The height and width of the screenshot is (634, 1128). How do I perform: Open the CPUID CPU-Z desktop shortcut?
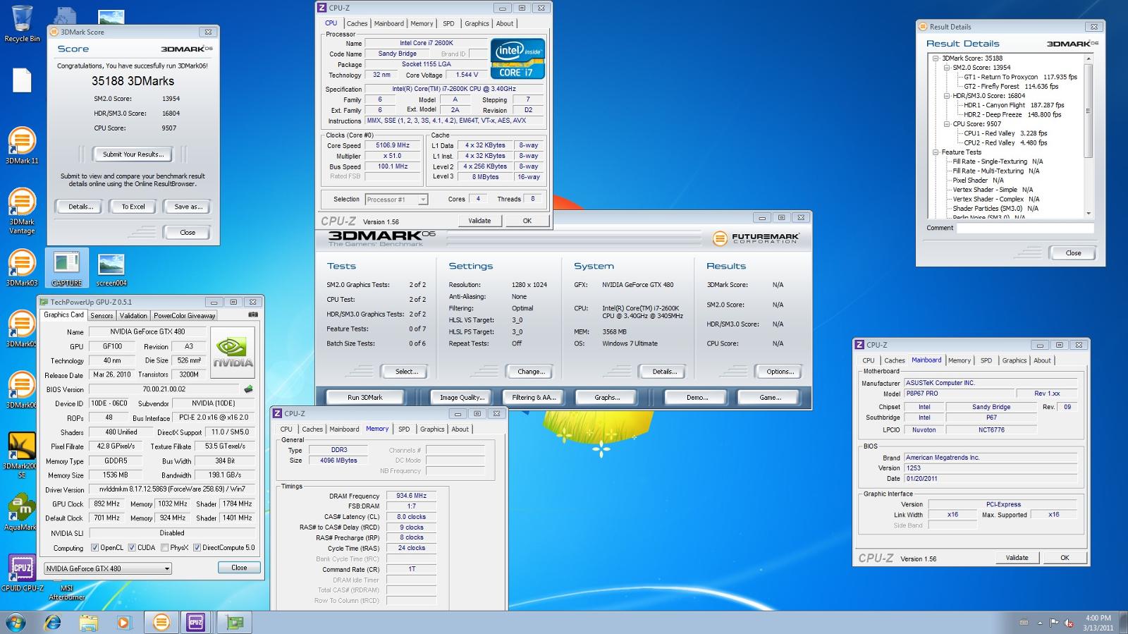(x=22, y=573)
